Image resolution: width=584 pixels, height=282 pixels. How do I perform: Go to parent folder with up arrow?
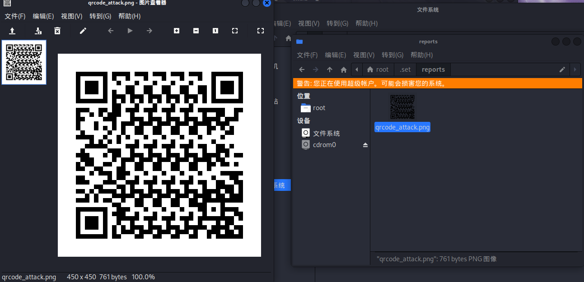point(330,69)
